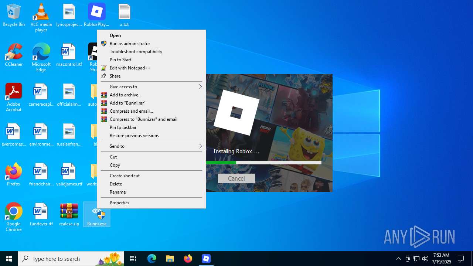Launch Microsoft Edge from the taskbar

pyautogui.click(x=152, y=259)
